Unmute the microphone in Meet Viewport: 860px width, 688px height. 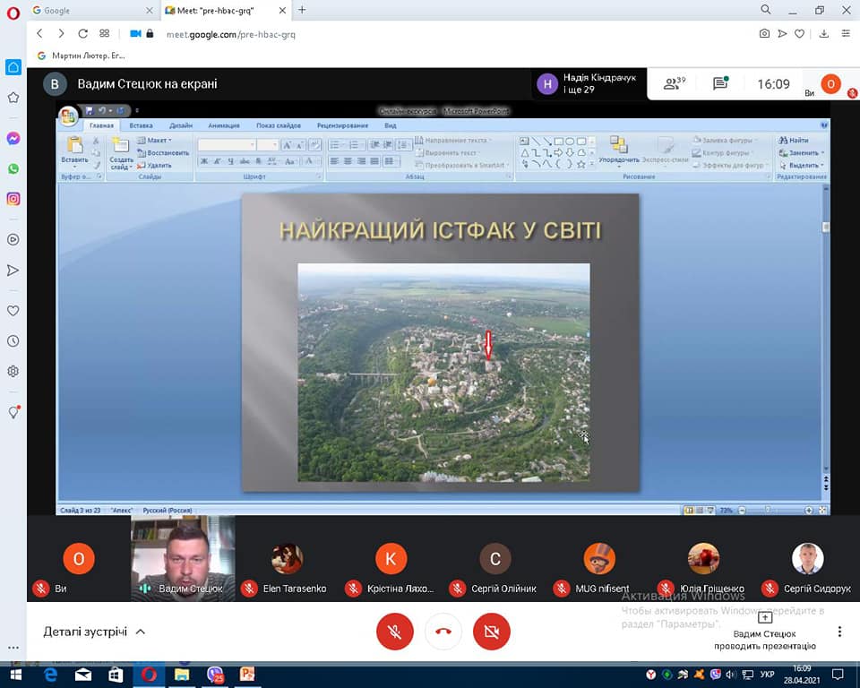pyautogui.click(x=395, y=632)
